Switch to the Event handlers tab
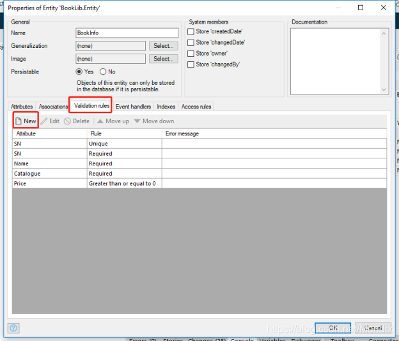399x341 pixels. 133,107
